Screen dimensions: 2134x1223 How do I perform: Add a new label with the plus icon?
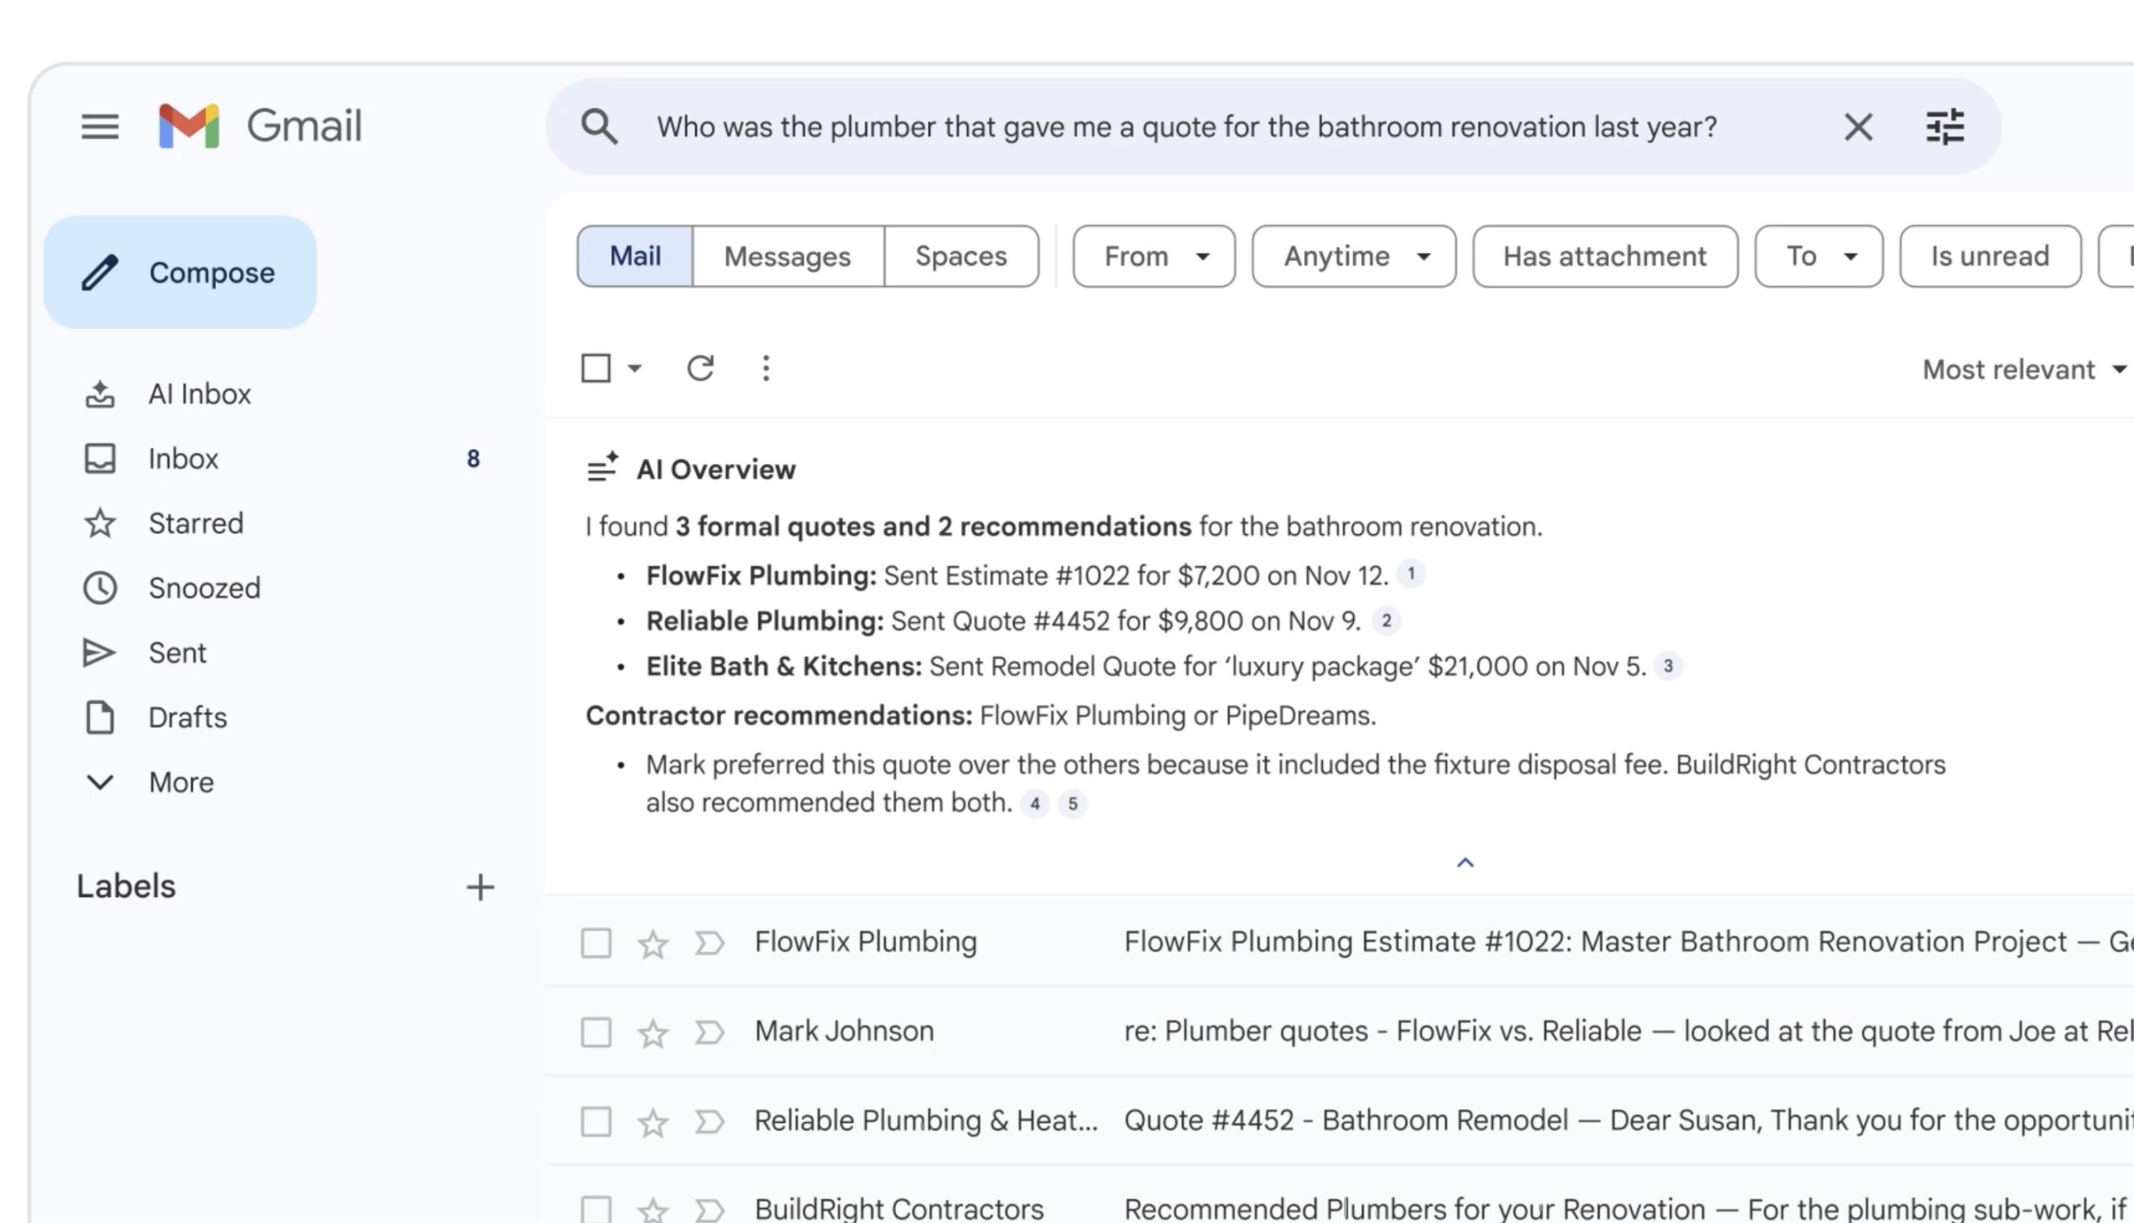click(480, 887)
